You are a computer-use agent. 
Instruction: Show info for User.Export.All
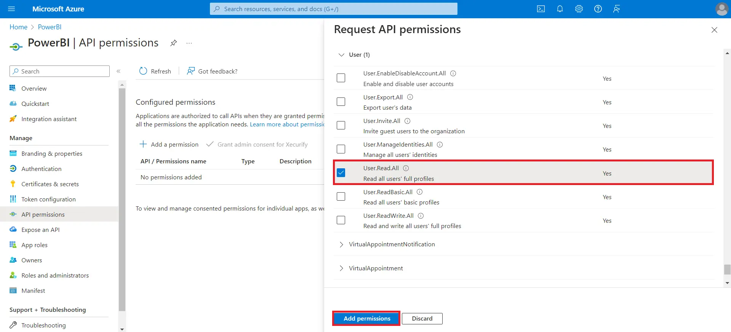coord(410,97)
